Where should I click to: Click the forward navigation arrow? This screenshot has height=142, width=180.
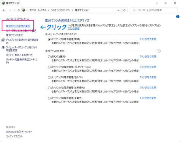click(x=10, y=10)
